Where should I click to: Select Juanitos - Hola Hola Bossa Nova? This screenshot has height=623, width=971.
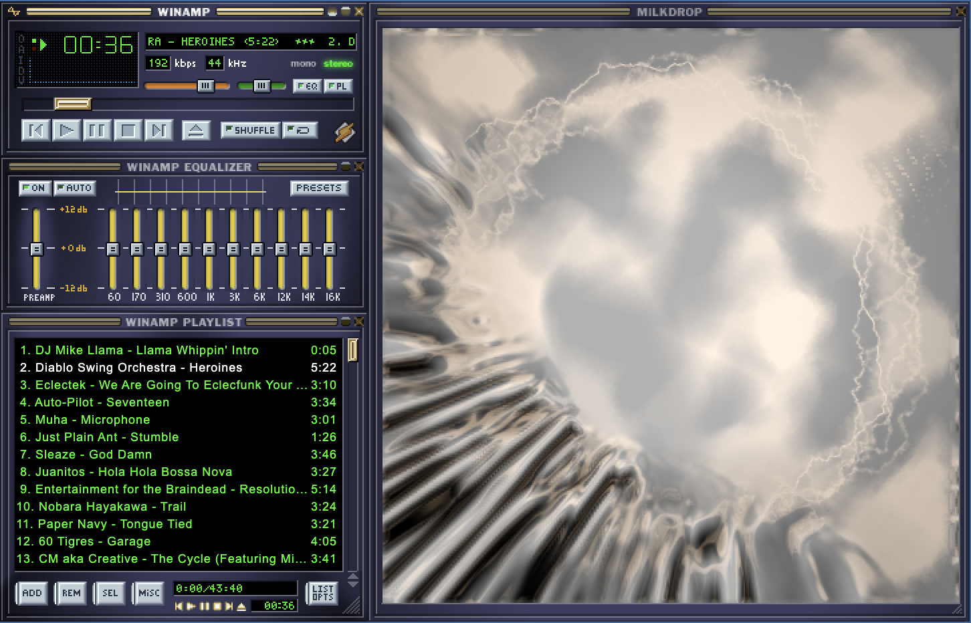178,471
